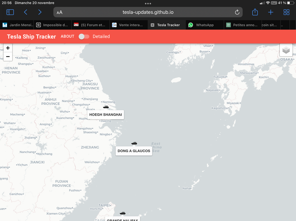Tap the time and date display

click(x=28, y=3)
